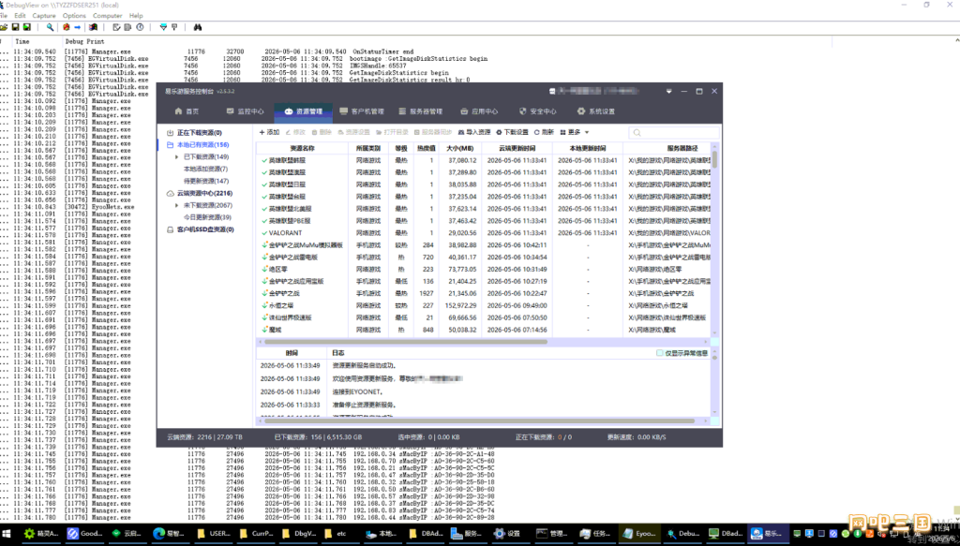Viewport: 960px width, 546px height.
Task: Expand the 已下载资源(149) tree node
Action: point(177,157)
